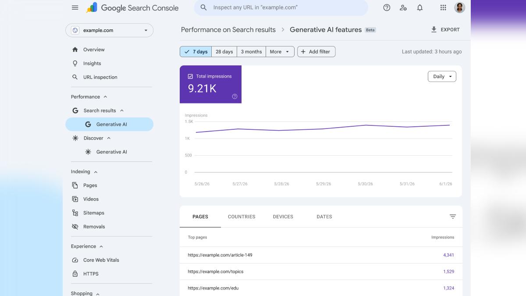
Task: Open the table filter rows icon
Action: [x=453, y=217]
